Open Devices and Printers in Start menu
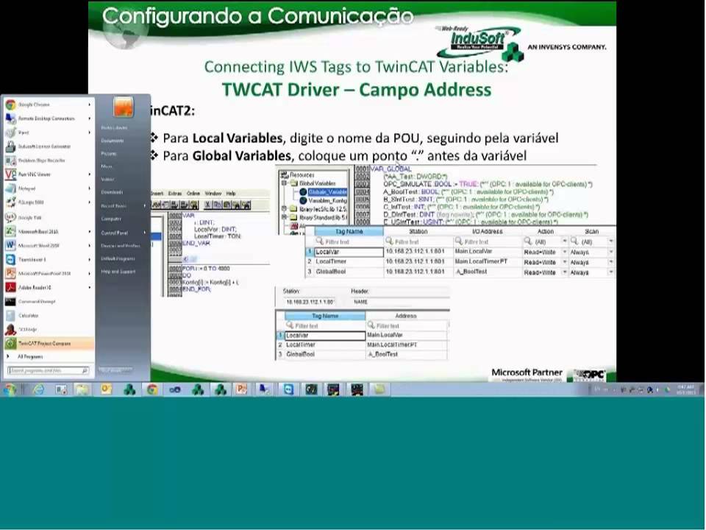The height and width of the screenshot is (530, 706). click(x=121, y=246)
